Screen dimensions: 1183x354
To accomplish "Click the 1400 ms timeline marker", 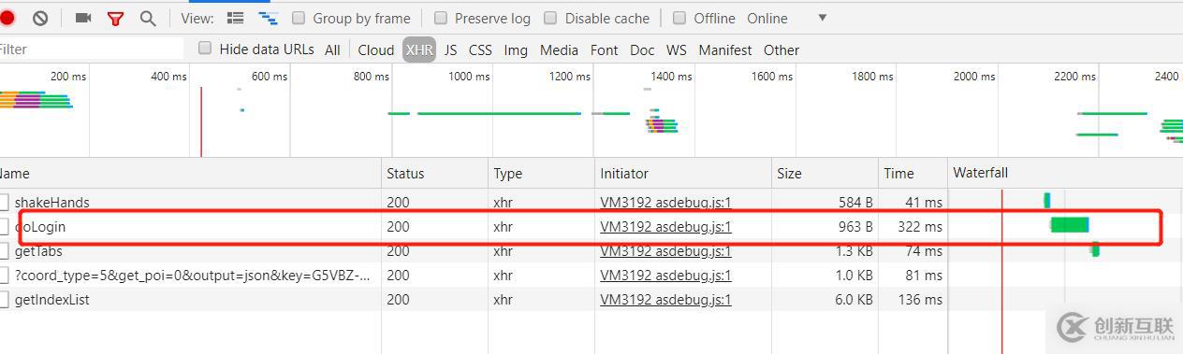I will coord(671,77).
